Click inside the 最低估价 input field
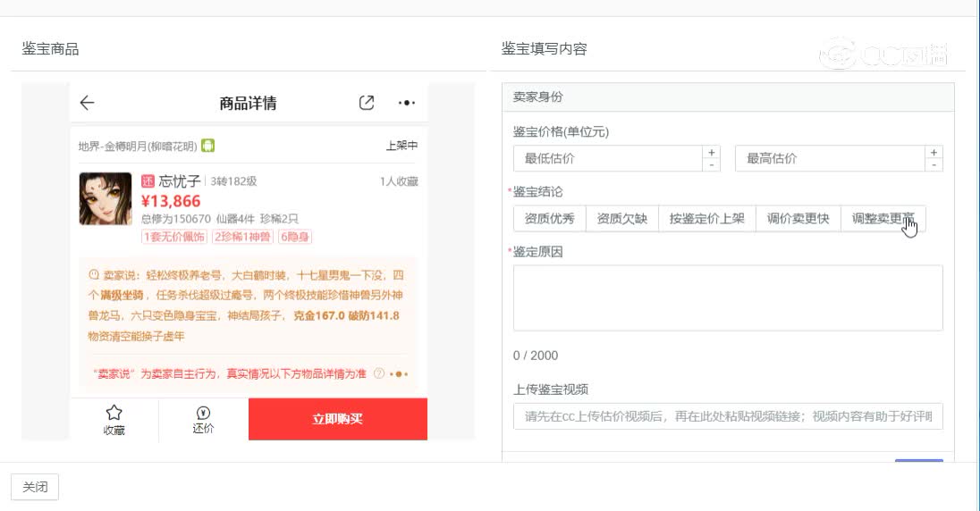The width and height of the screenshot is (980, 511). (607, 159)
